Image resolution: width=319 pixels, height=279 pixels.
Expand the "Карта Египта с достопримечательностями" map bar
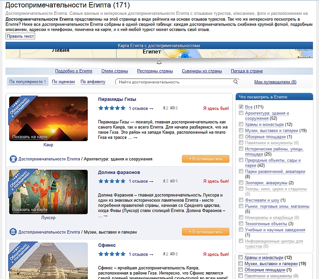pos(159,46)
